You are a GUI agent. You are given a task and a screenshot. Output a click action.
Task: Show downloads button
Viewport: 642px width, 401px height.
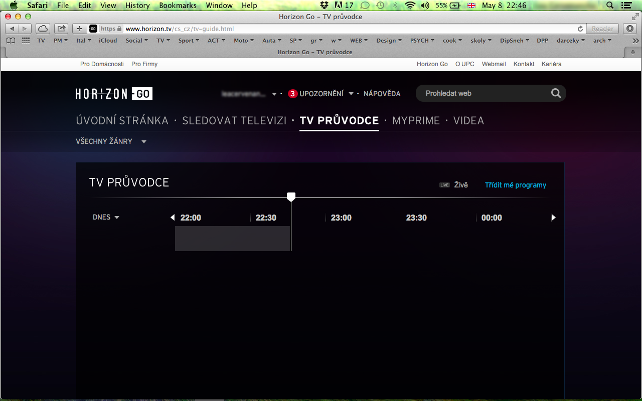(630, 29)
